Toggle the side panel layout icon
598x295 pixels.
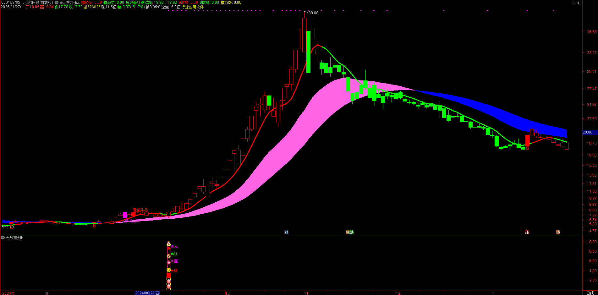tap(579, 3)
